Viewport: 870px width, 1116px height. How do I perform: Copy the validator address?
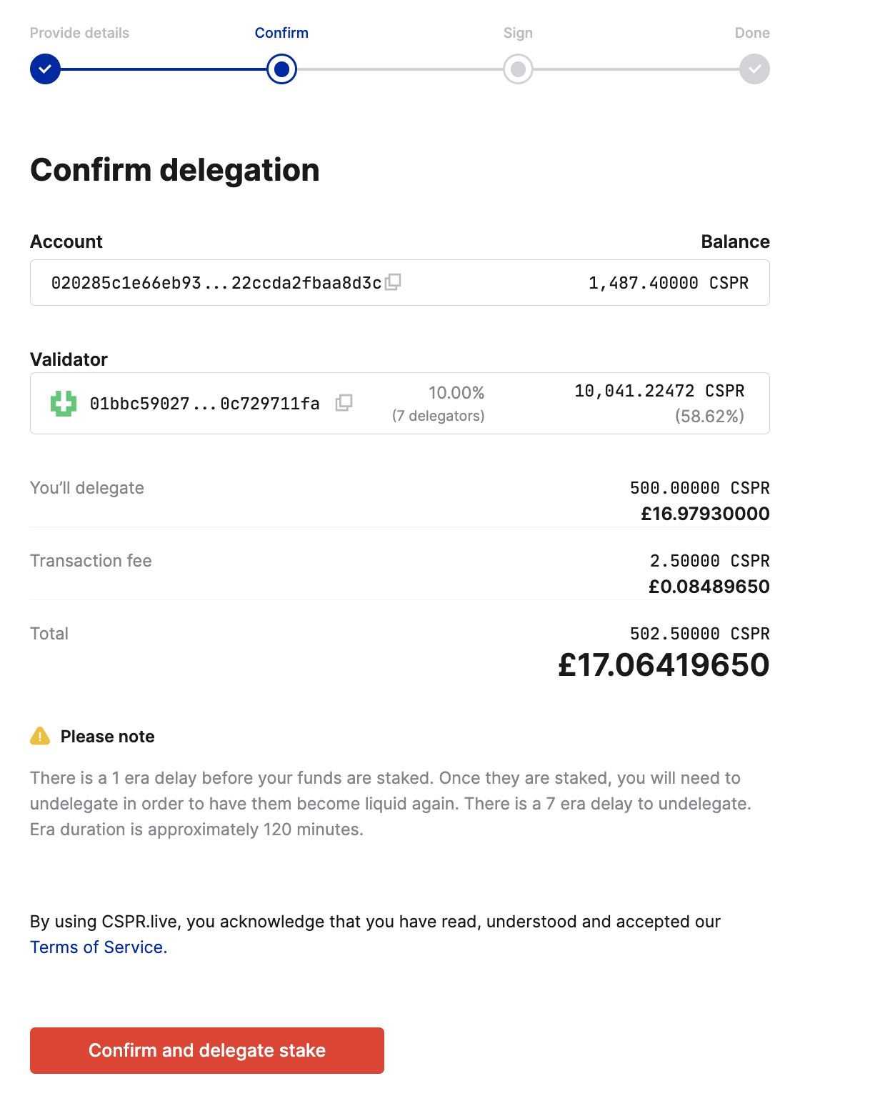pyautogui.click(x=344, y=403)
